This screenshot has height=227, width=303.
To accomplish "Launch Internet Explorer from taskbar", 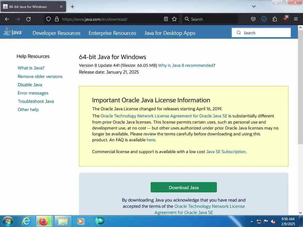I will pyautogui.click(x=26, y=221).
